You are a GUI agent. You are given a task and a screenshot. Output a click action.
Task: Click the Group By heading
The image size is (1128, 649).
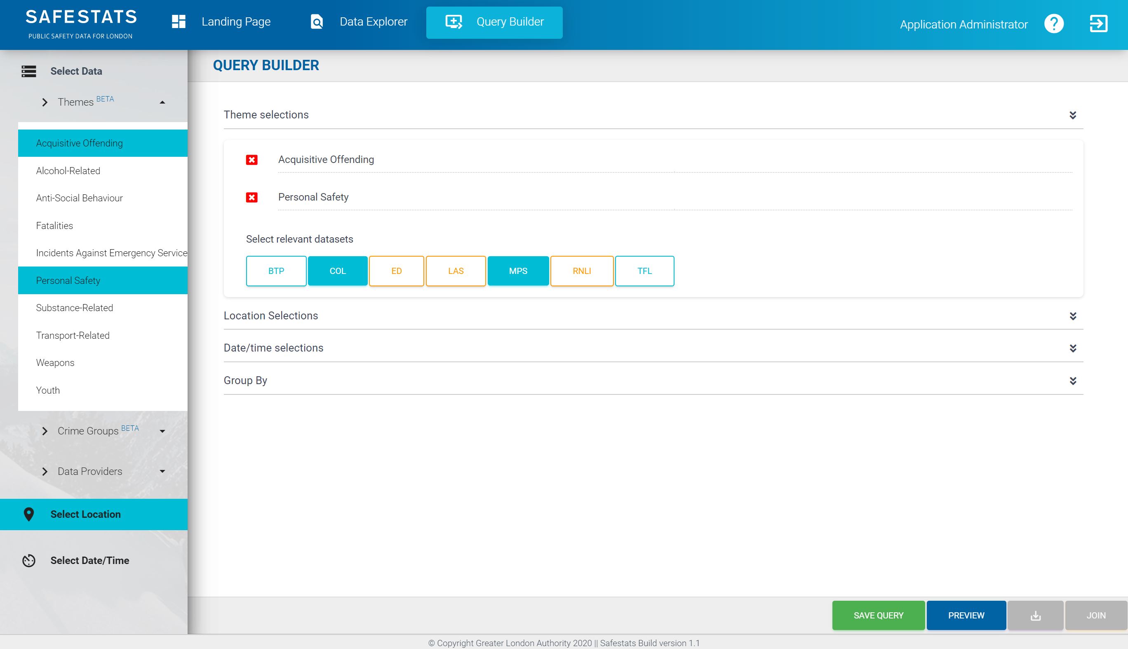click(245, 380)
